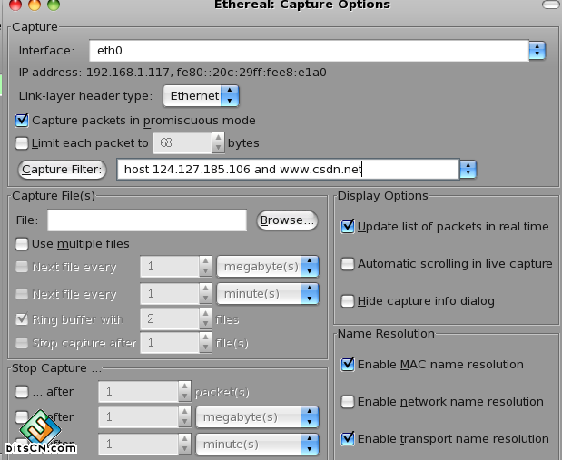Enable Limit each packet to checkbox
Image resolution: width=562 pixels, height=460 pixels.
pyautogui.click(x=23, y=142)
